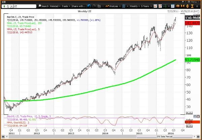Click the green 93.7194 SMA value label
The height and width of the screenshot is (140, 202).
(x=192, y=60)
